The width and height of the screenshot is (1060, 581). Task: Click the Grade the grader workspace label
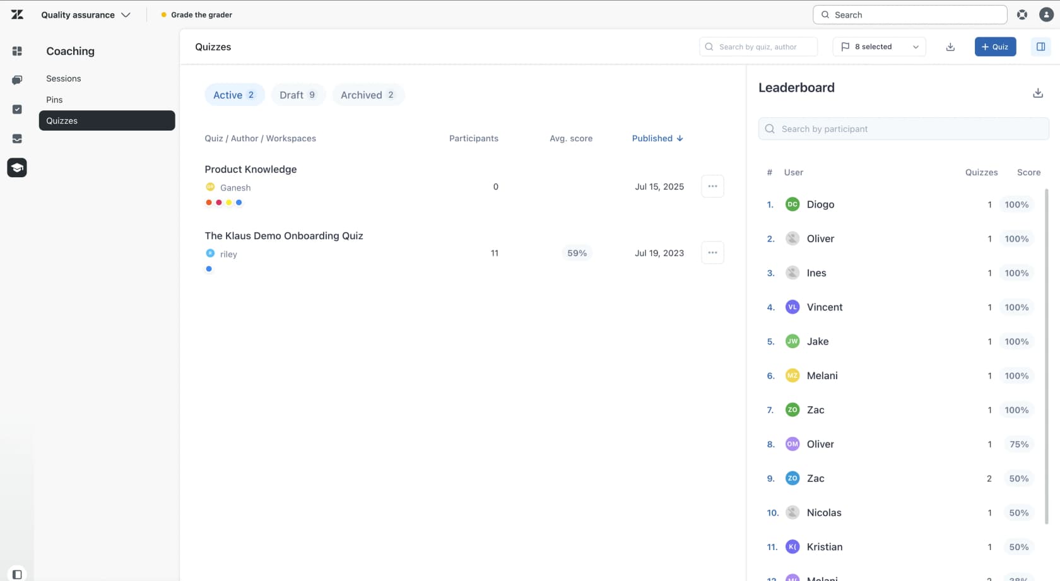201,15
